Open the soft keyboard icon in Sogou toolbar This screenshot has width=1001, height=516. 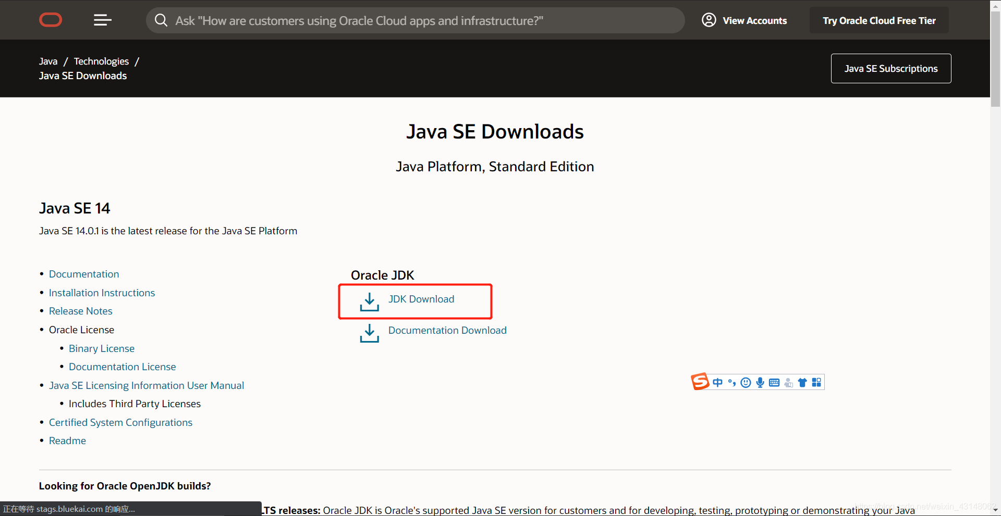774,383
